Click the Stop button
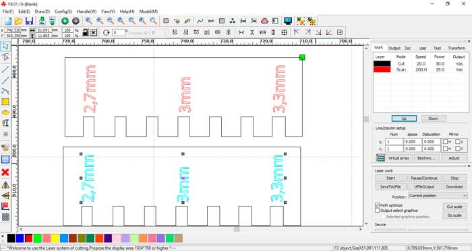 pyautogui.click(x=454, y=178)
